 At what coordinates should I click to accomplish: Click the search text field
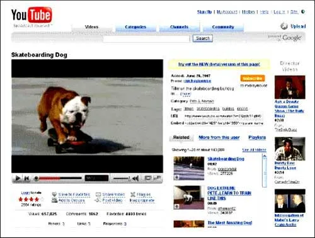[x=146, y=38]
